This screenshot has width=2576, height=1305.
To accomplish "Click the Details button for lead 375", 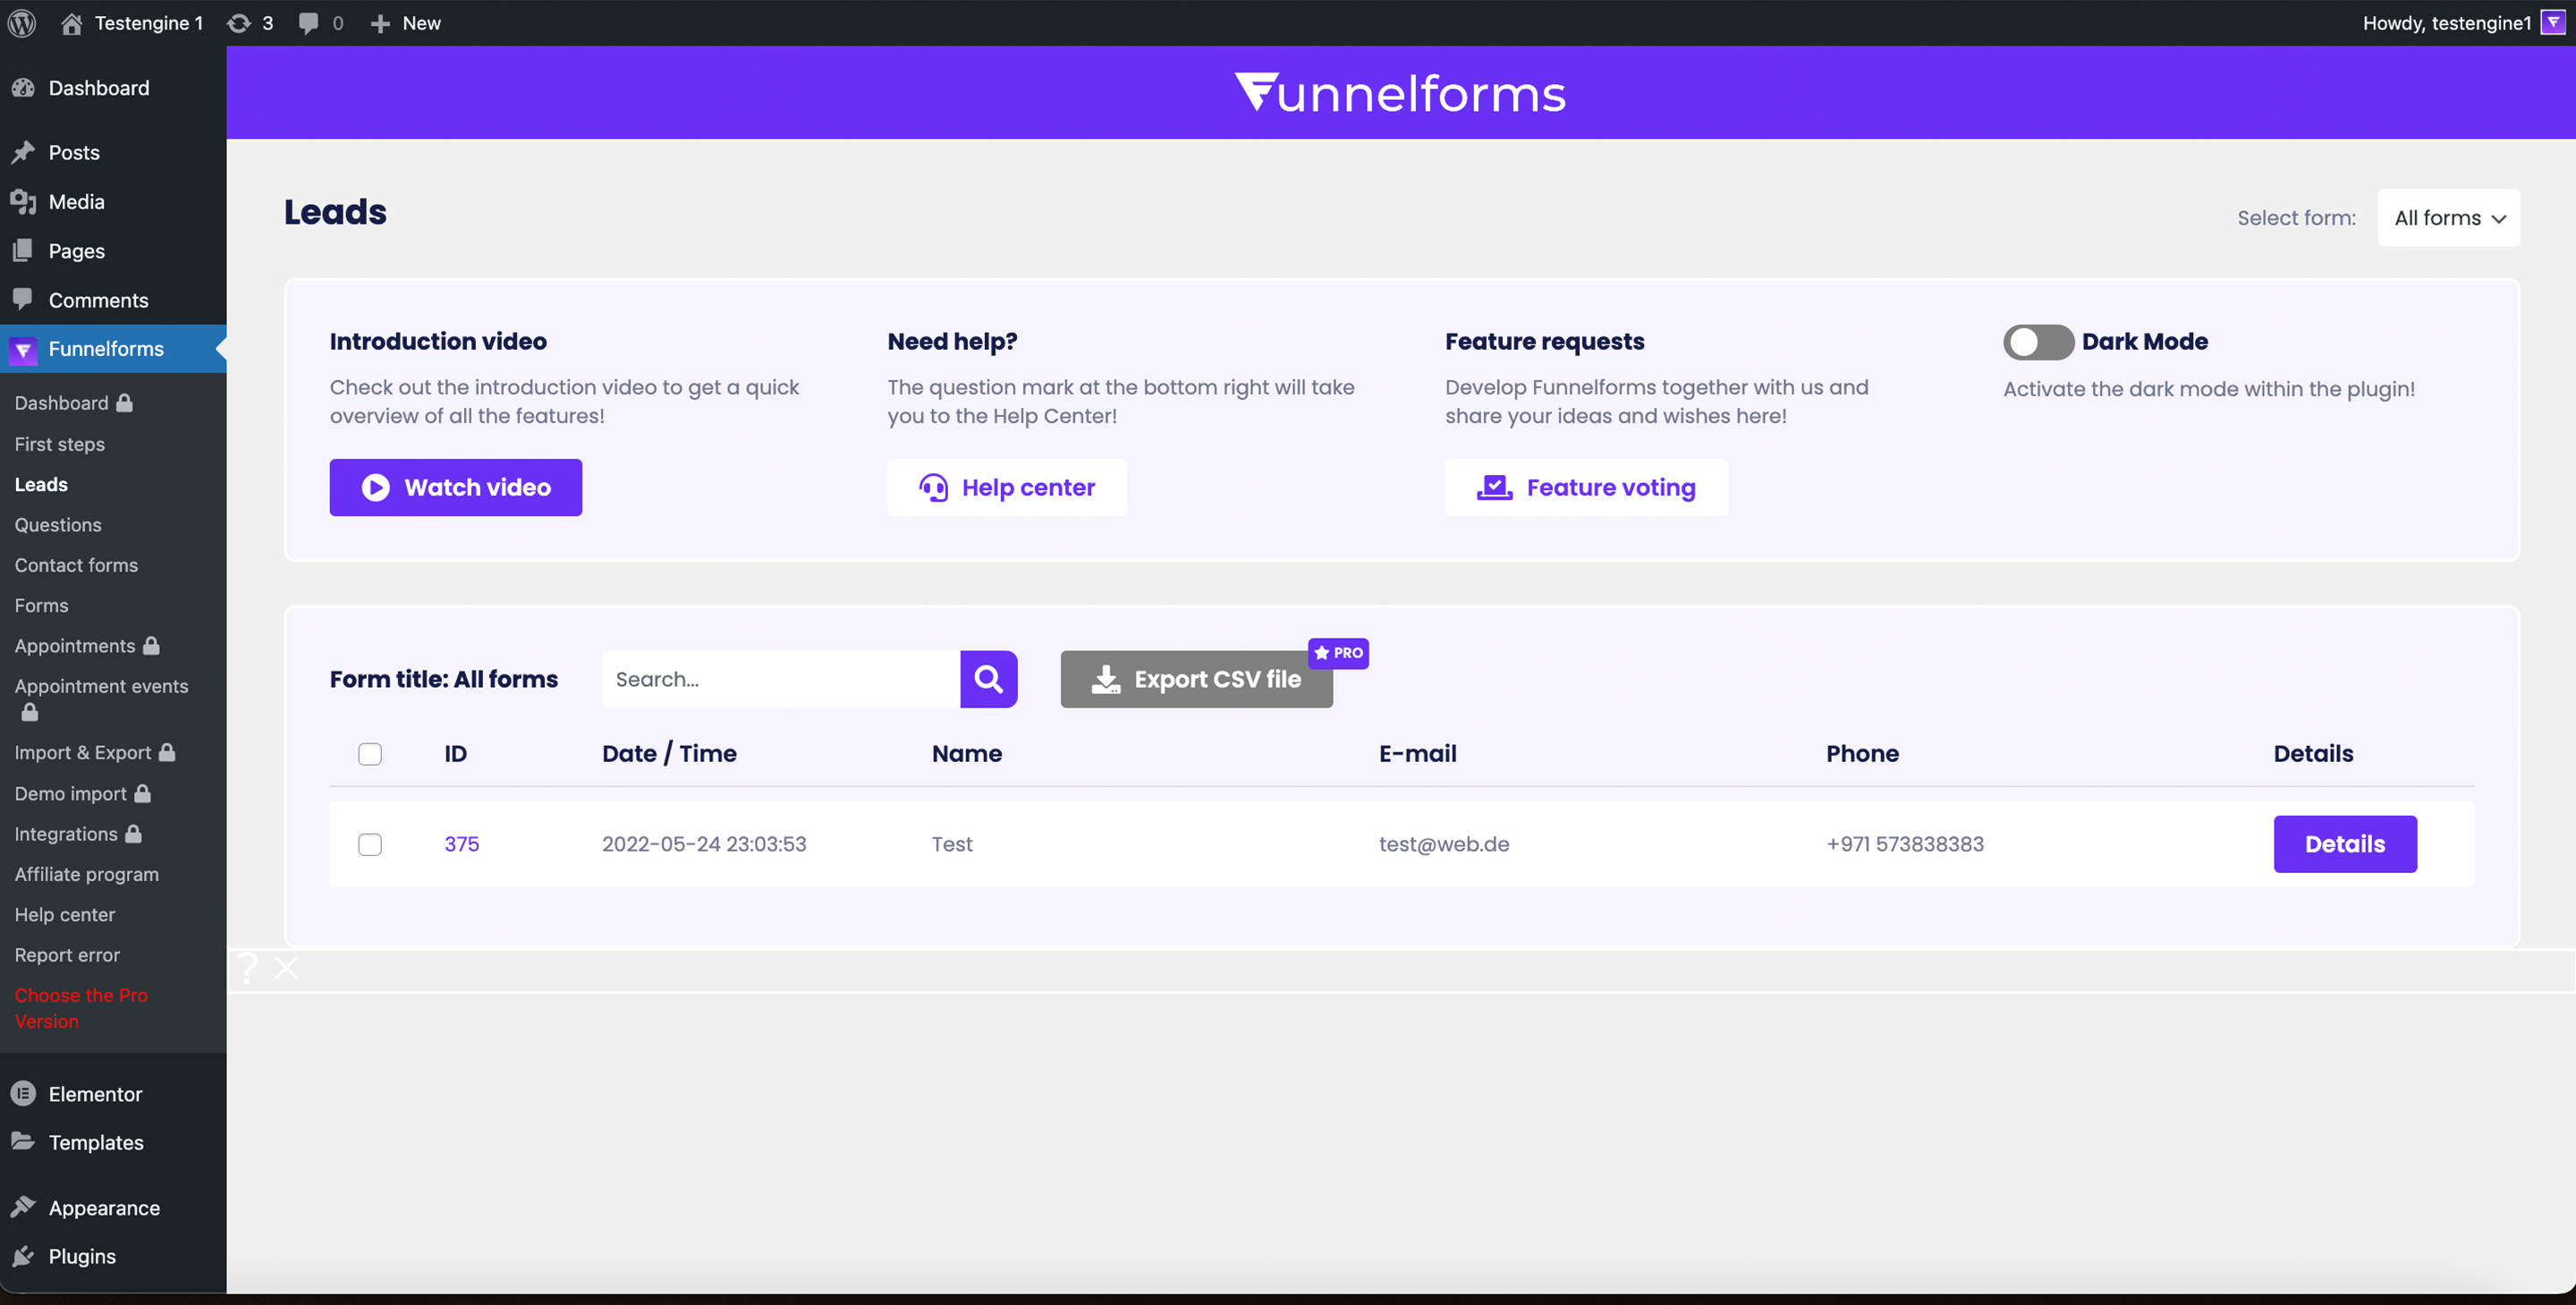I will point(2344,843).
